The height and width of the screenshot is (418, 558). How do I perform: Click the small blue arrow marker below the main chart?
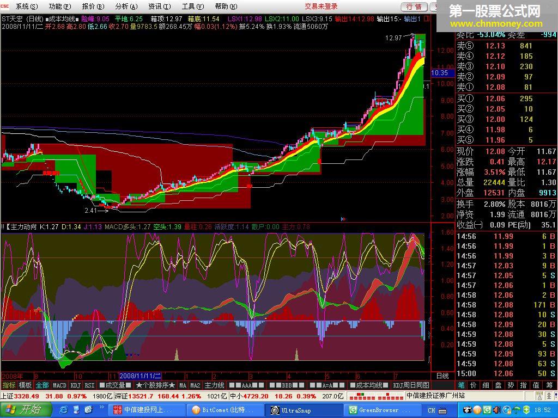point(343,219)
